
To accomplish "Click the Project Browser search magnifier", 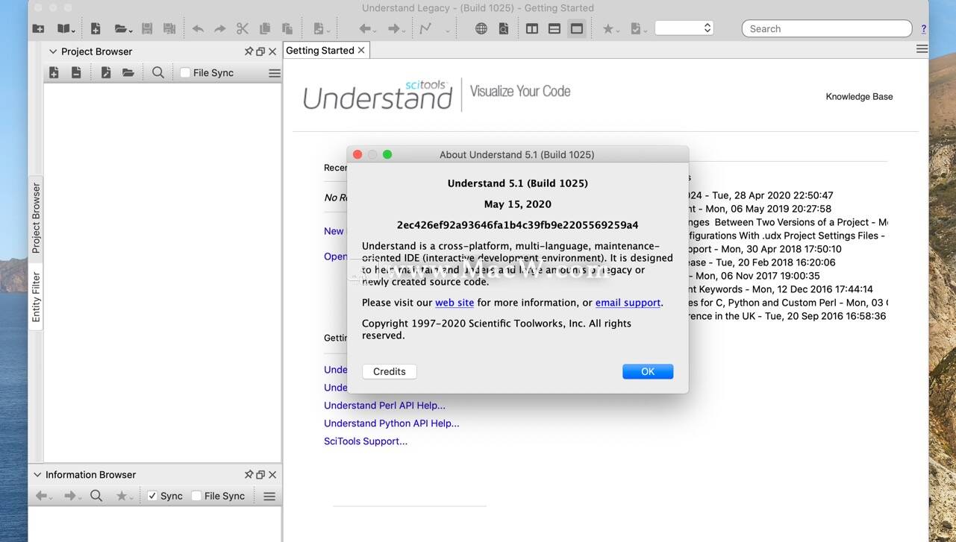I will [158, 72].
